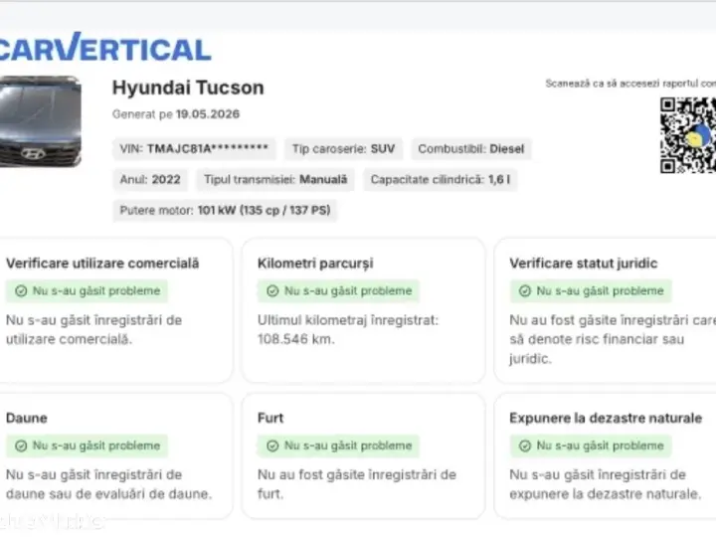
Task: Click the Scanează ca să accesezi raportul text
Action: point(630,84)
